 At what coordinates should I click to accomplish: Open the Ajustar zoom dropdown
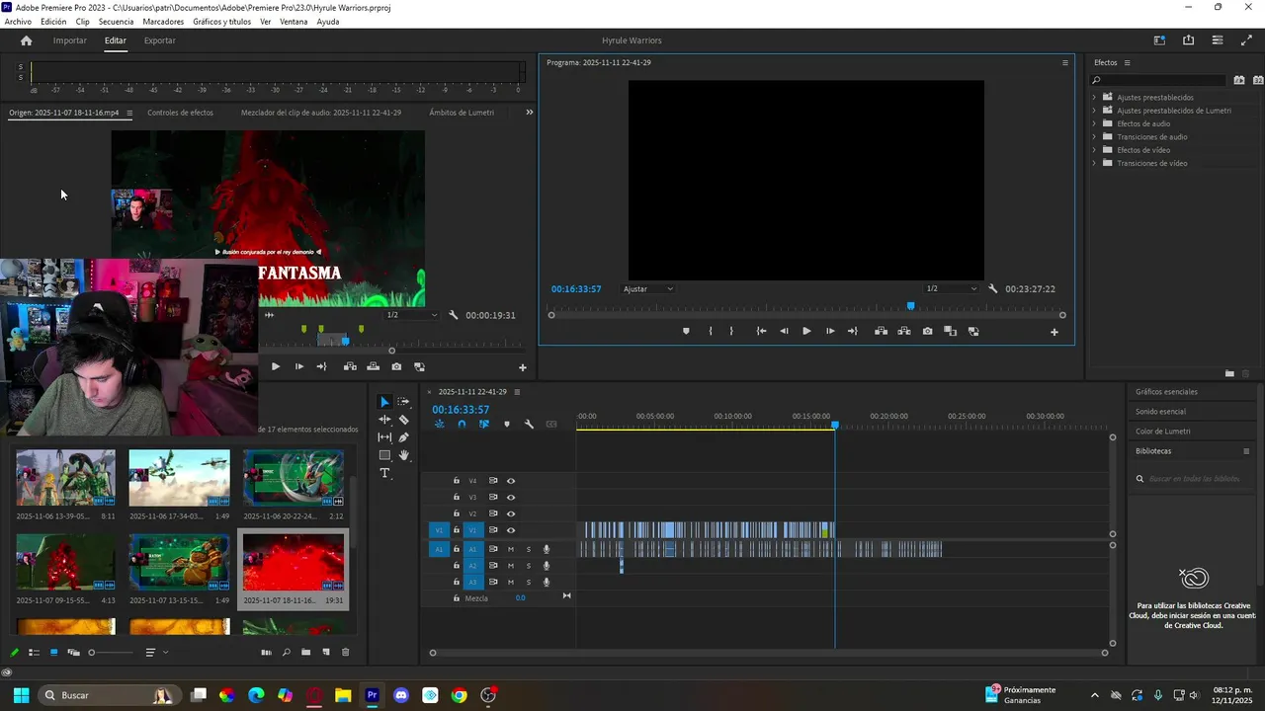pyautogui.click(x=648, y=289)
